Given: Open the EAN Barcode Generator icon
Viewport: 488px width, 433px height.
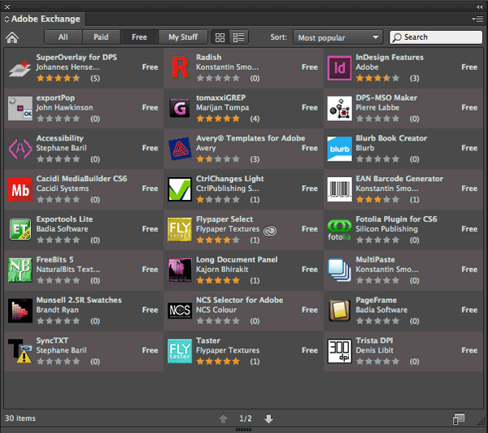Looking at the screenshot, I should click(339, 189).
